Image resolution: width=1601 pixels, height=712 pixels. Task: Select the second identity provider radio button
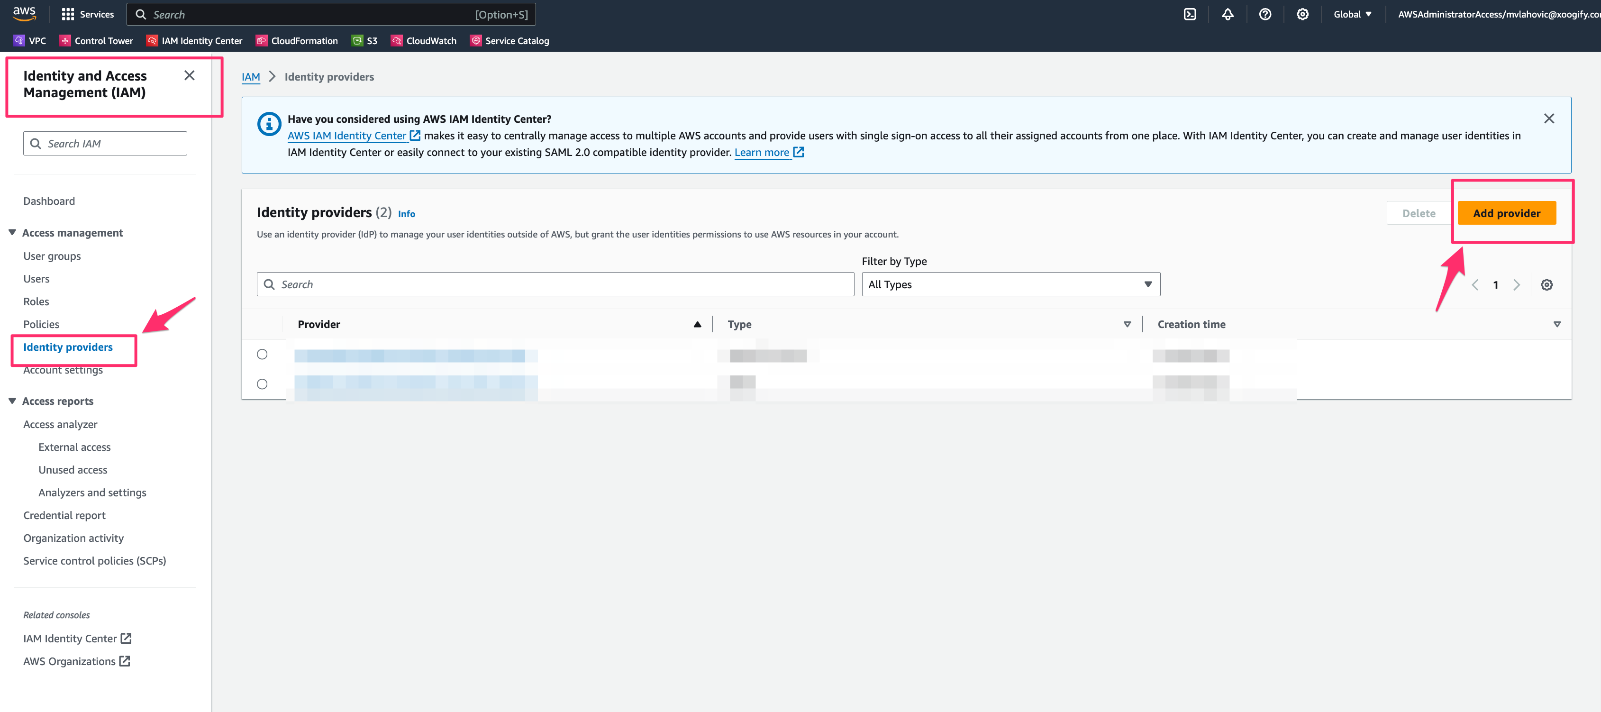[x=262, y=383]
